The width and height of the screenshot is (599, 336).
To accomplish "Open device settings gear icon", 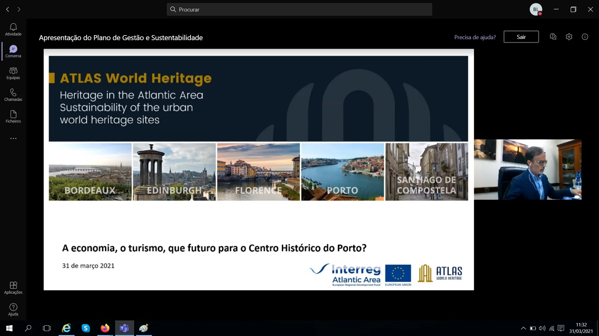I will [569, 37].
